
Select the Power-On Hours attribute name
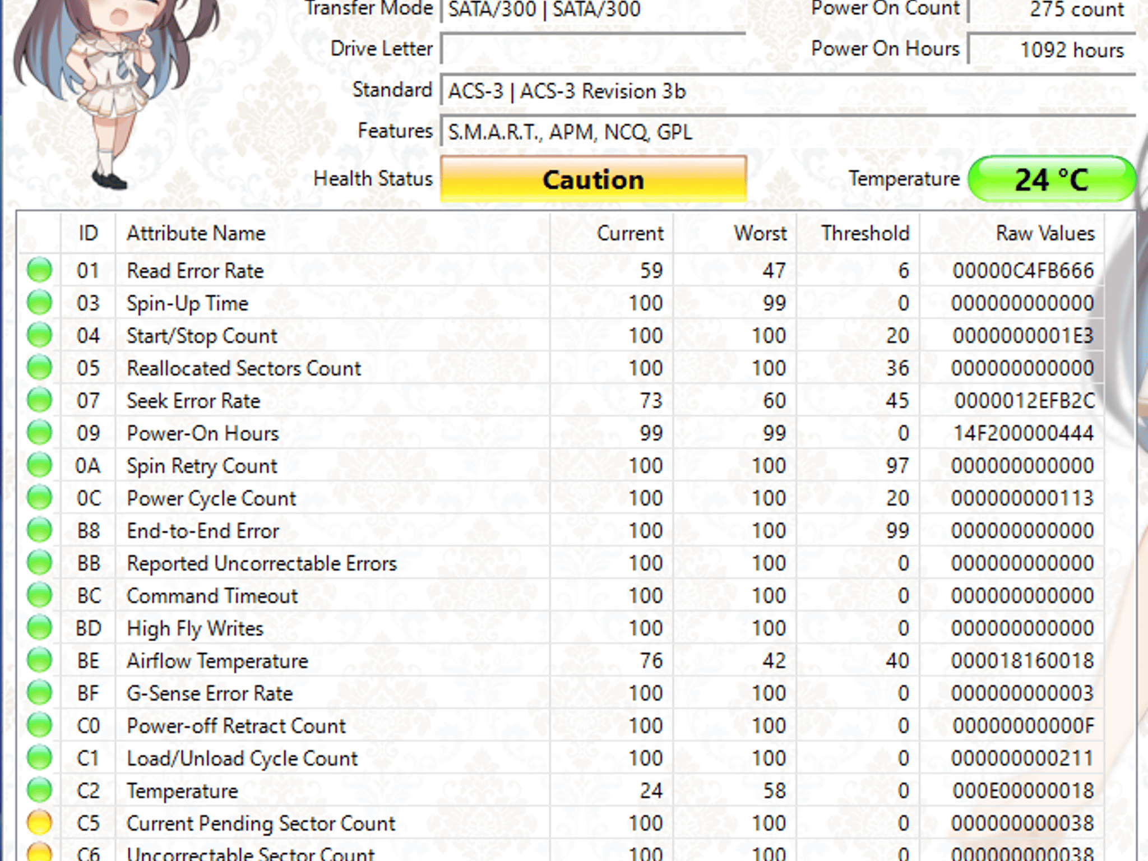pos(202,433)
